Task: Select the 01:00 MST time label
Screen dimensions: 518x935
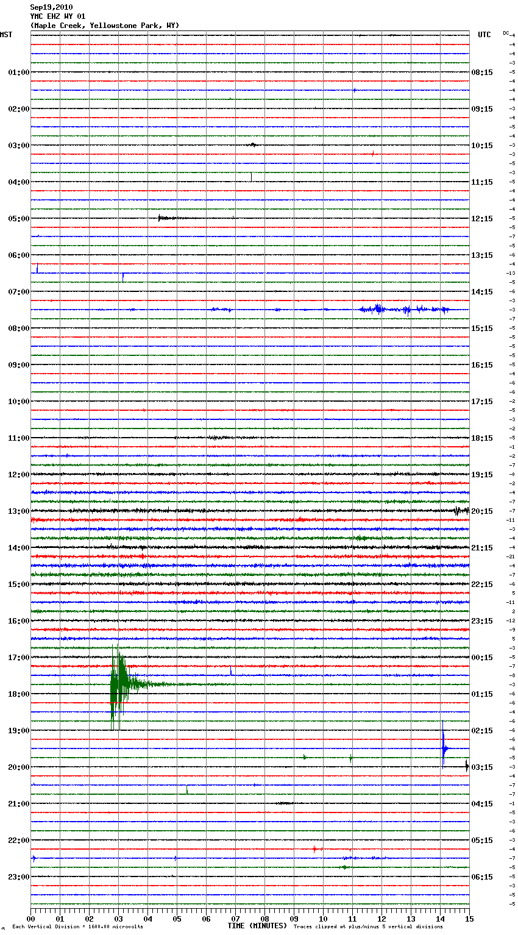Action: (x=18, y=73)
